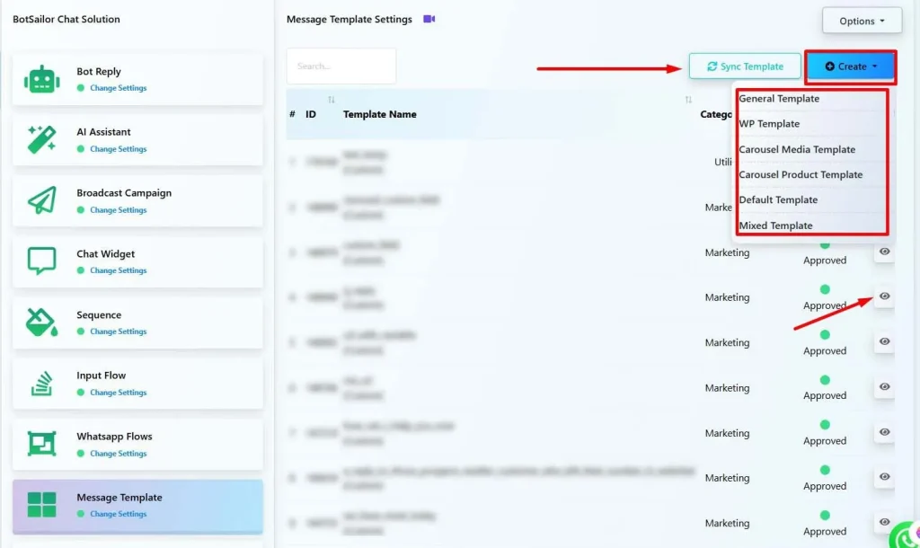Screen dimensions: 920x548
Task: Focus the template Search field
Action: 341,66
